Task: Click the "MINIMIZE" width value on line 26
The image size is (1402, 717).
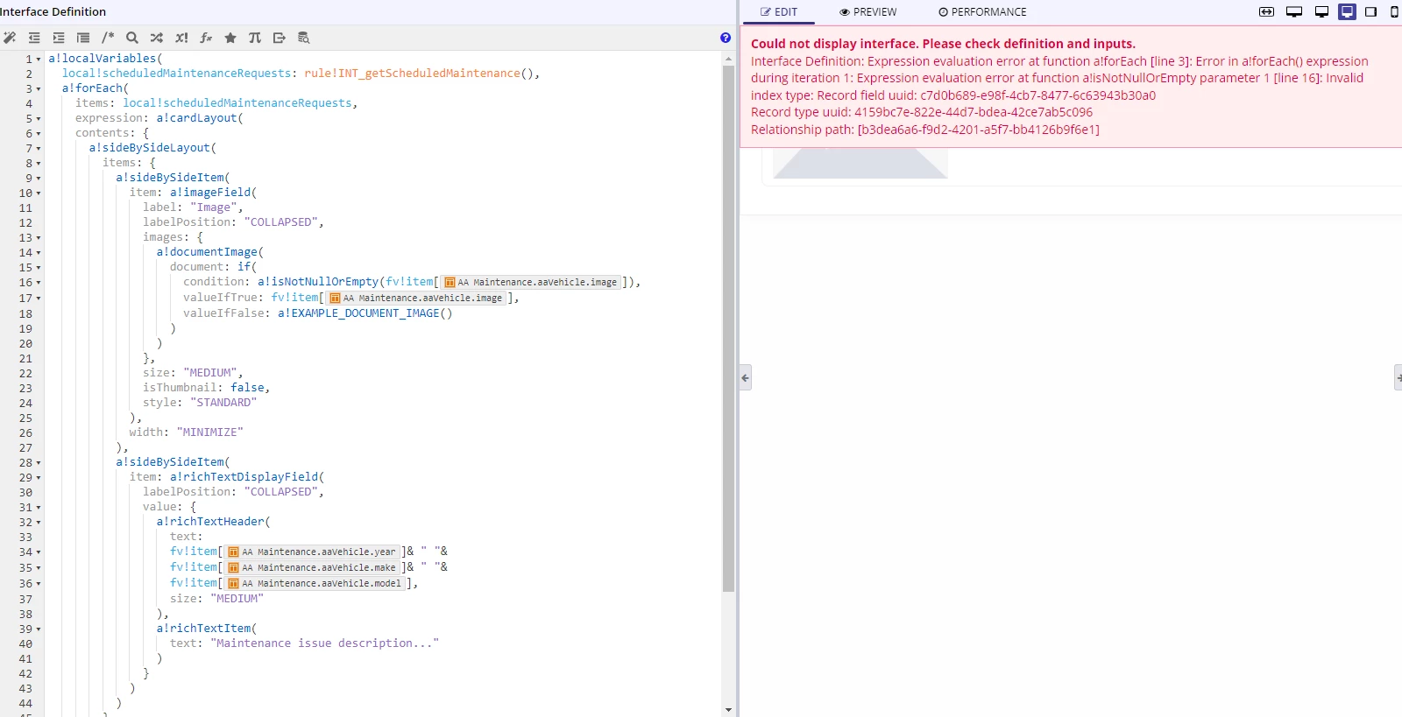Action: (x=209, y=432)
